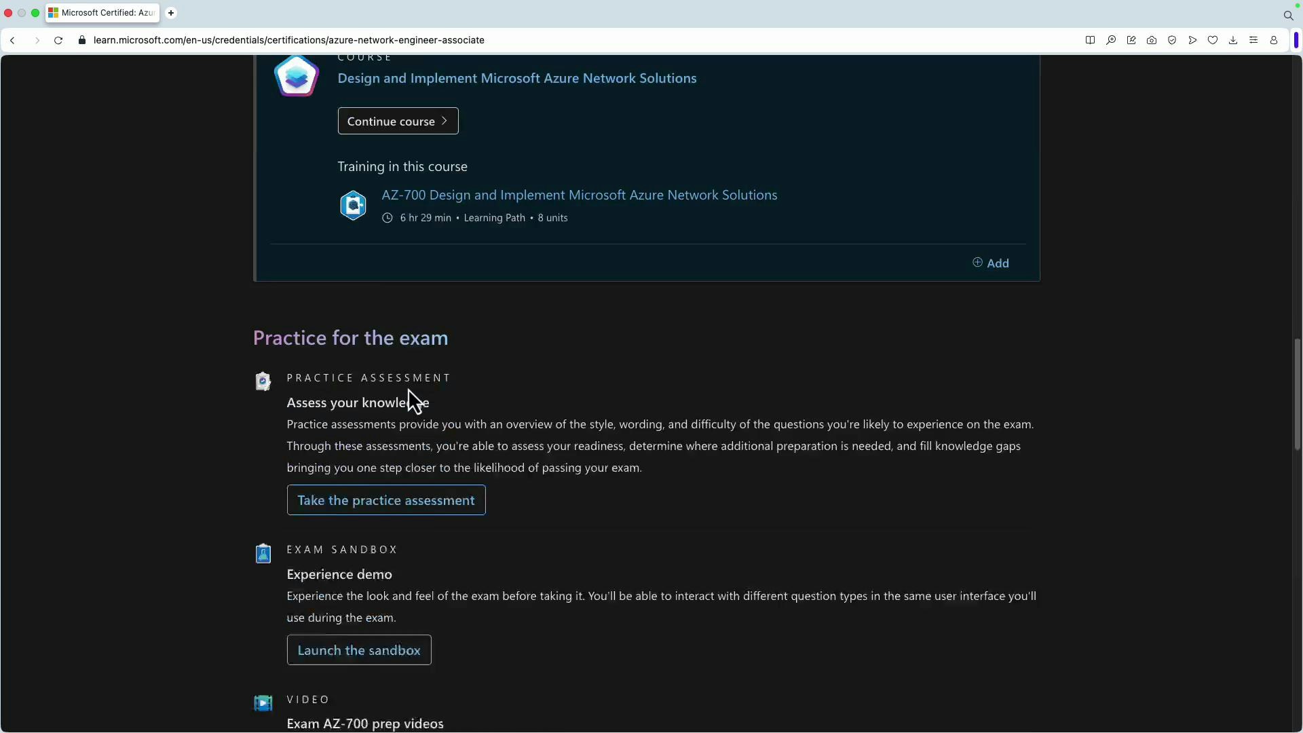Open the AZ-700 learning path link
Screen dimensions: 1303x733
pyautogui.click(x=579, y=195)
